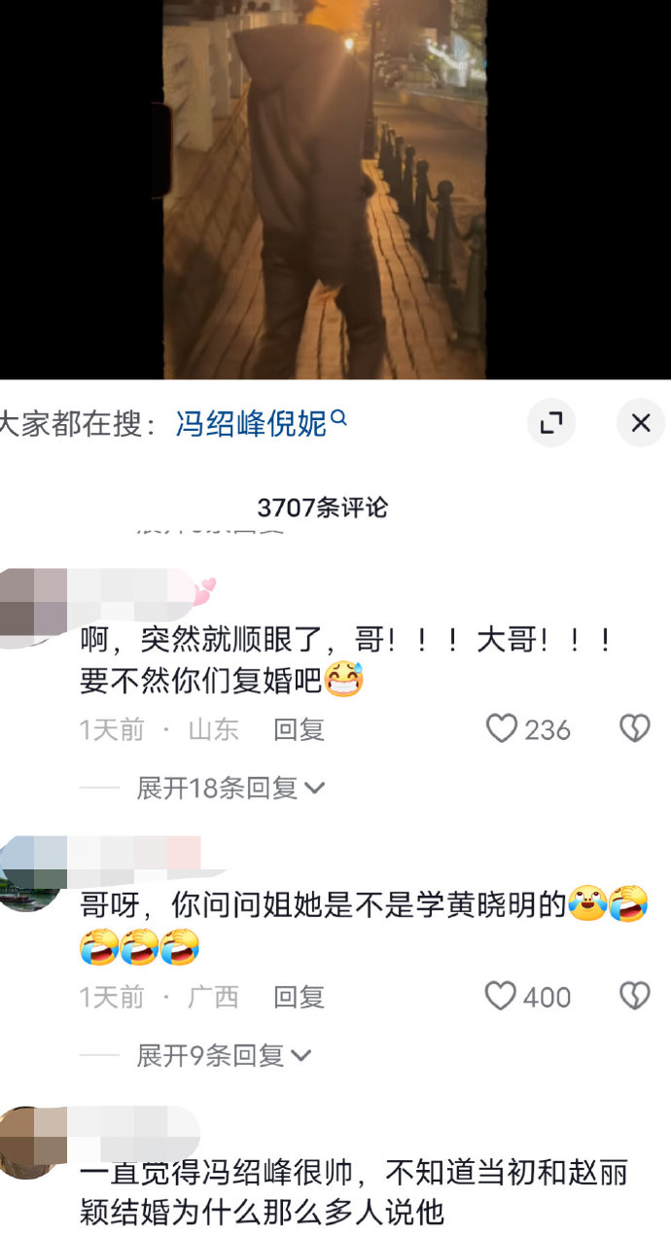Open comment about 冯绍峰很帅
The image size is (671, 1236).
click(354, 1192)
